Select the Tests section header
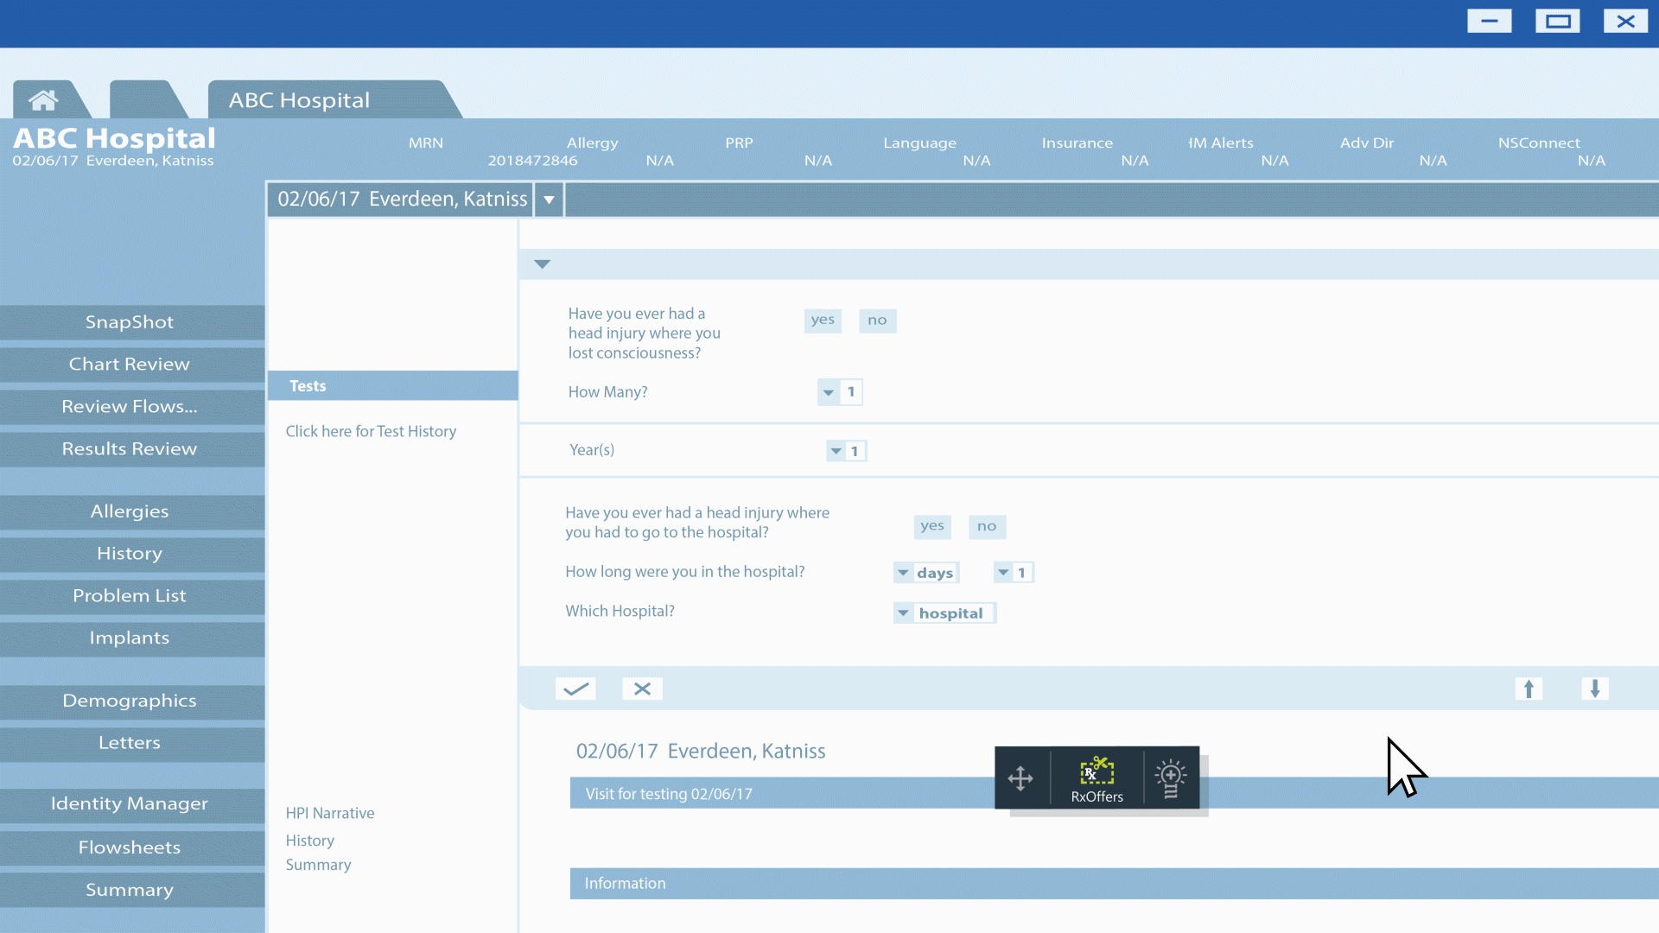The image size is (1659, 933). 393,386
